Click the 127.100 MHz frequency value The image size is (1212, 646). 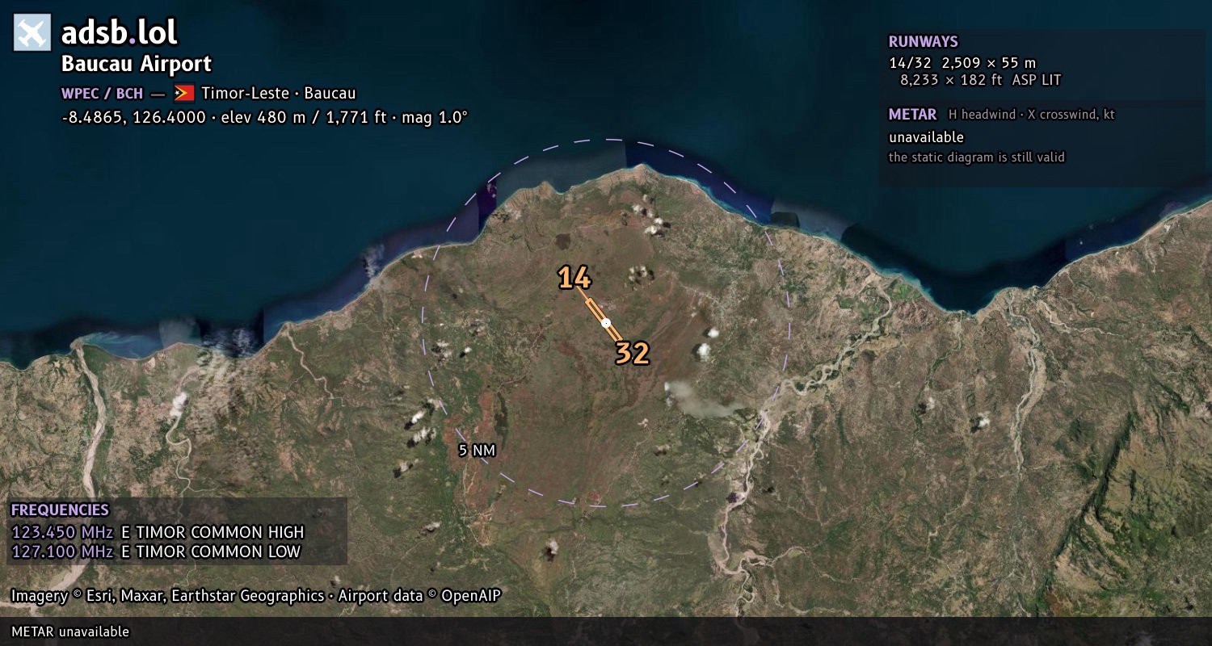[62, 552]
